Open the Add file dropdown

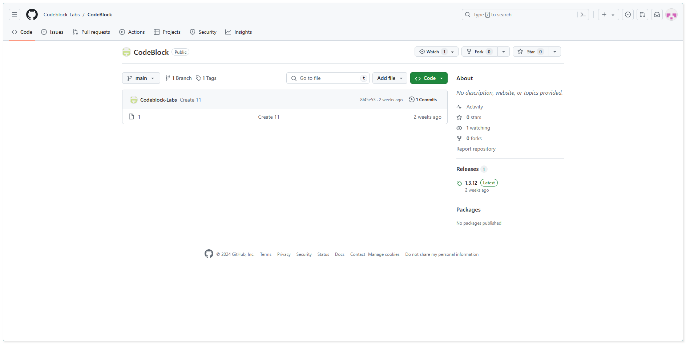pos(390,78)
